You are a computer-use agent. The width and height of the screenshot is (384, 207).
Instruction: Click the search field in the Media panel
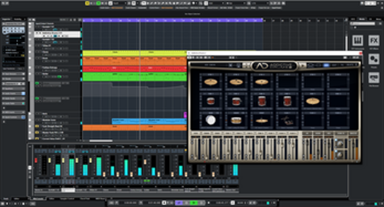click(x=362, y=24)
